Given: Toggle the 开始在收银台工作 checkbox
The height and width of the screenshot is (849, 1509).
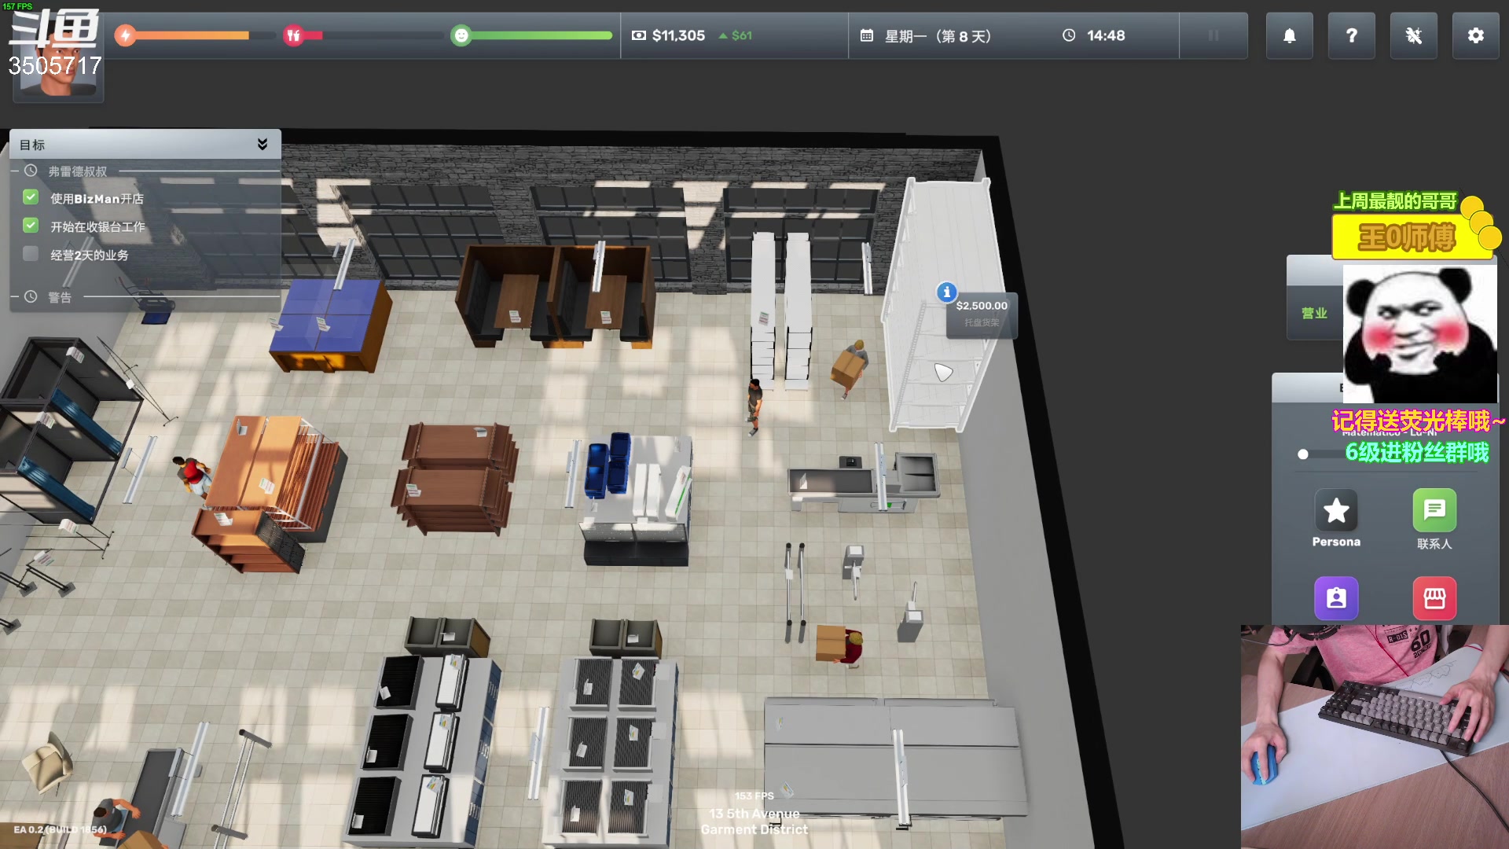Looking at the screenshot, I should [31, 226].
